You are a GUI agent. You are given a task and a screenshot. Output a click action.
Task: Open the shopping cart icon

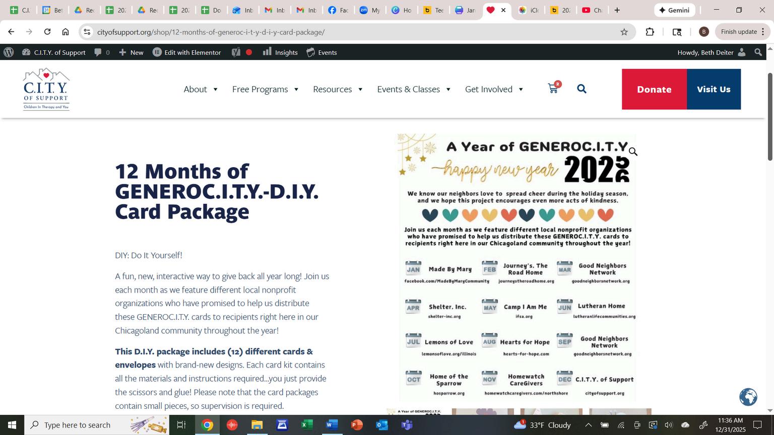[x=554, y=88]
